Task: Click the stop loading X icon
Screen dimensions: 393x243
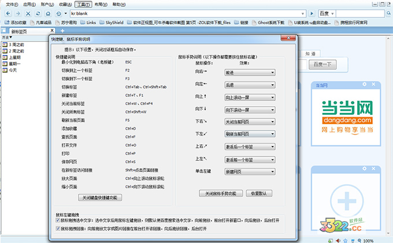Action: [x=28, y=12]
